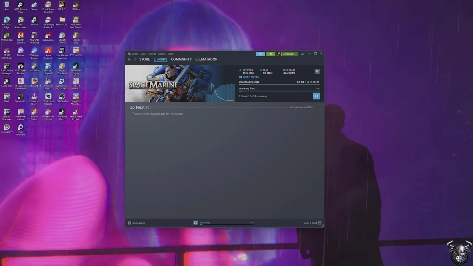Click Add a Game
This screenshot has width=473, height=266.
[x=136, y=223]
